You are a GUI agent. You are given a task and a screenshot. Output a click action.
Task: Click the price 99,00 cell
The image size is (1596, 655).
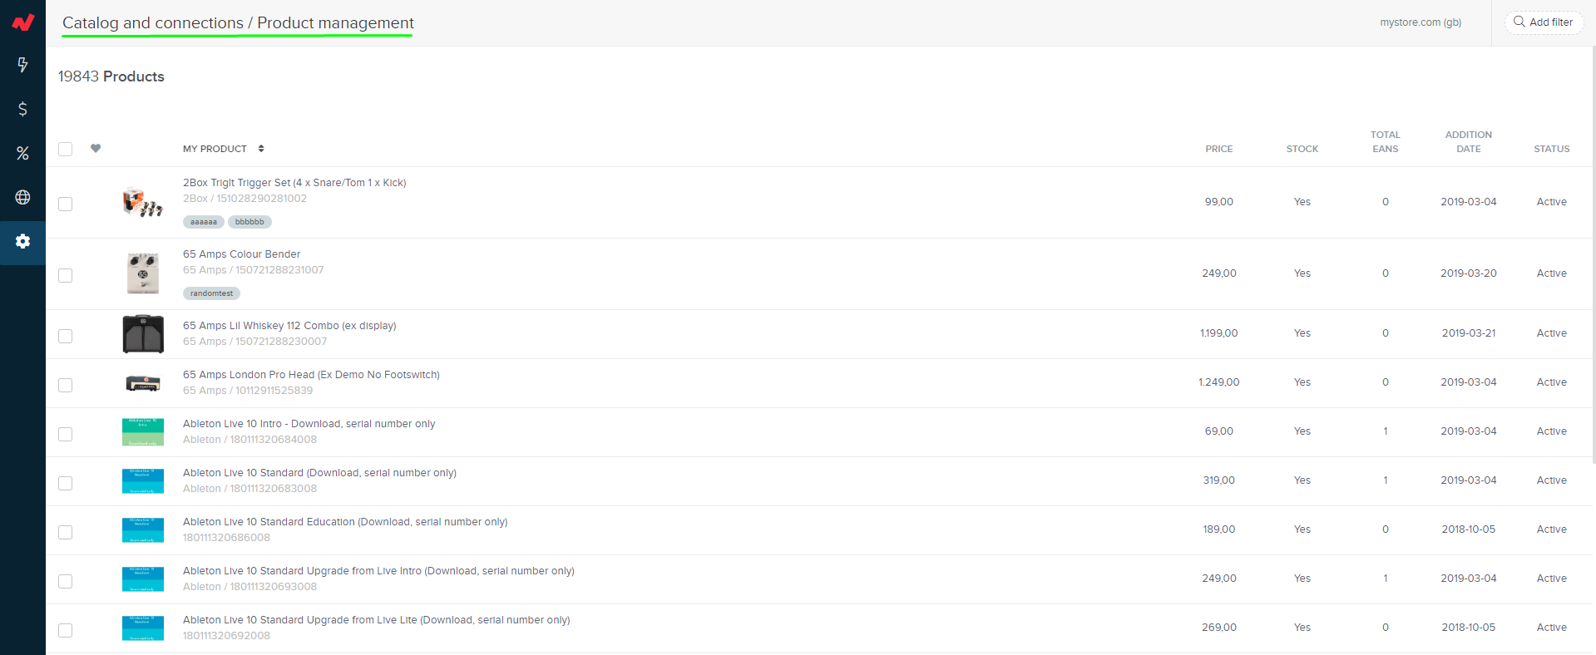coord(1218,202)
